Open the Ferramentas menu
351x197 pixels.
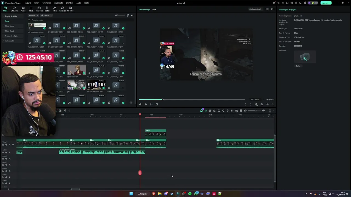coord(46,3)
